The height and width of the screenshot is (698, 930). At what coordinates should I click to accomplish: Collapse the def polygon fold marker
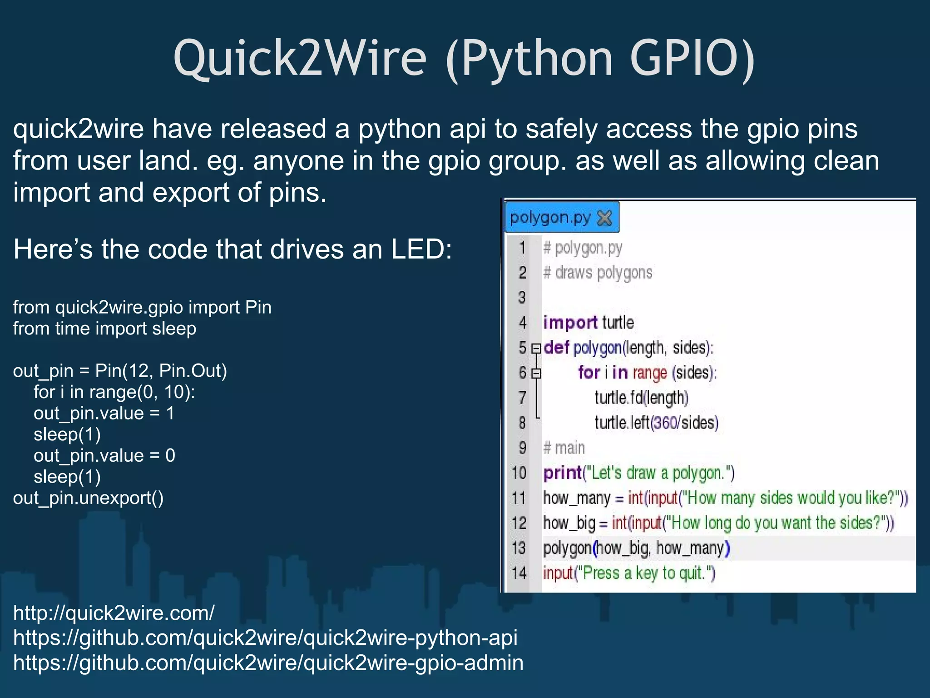pyautogui.click(x=536, y=348)
